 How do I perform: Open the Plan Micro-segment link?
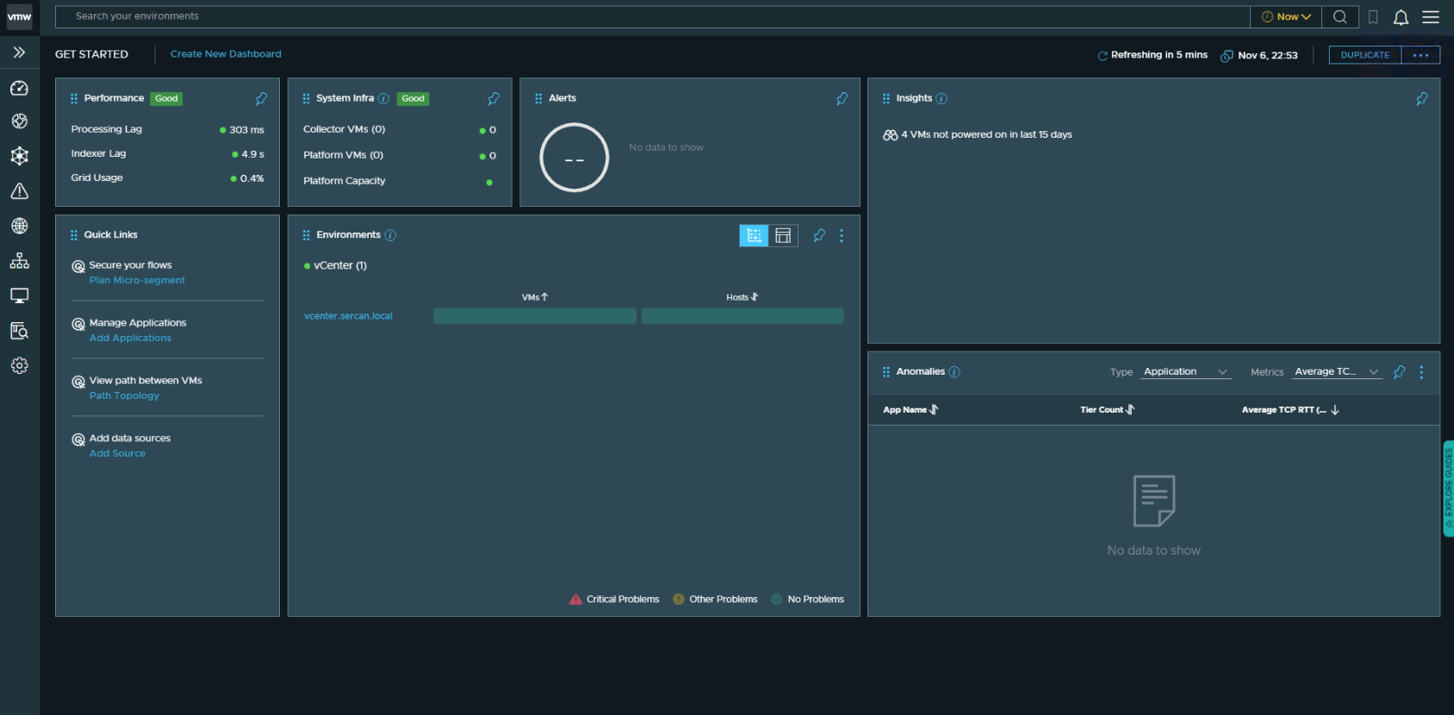click(137, 281)
